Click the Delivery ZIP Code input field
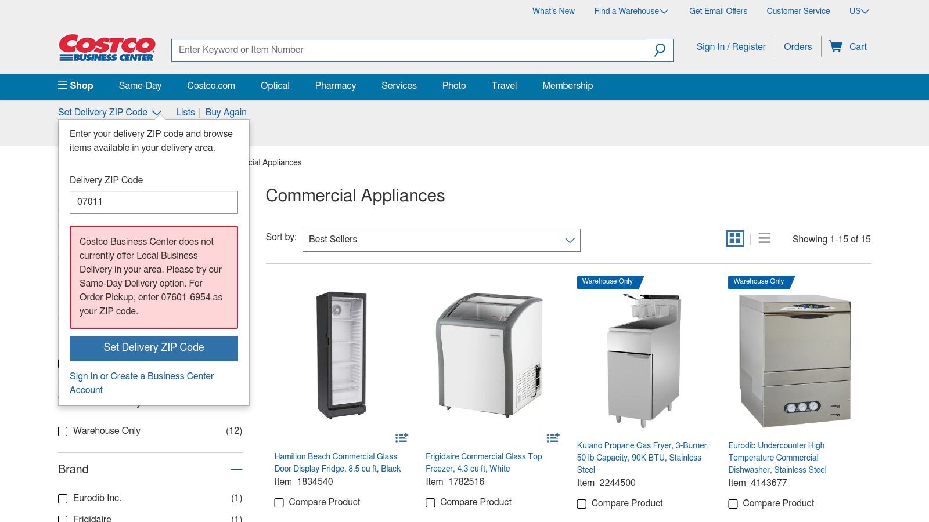Image resolution: width=929 pixels, height=522 pixels. tap(154, 202)
